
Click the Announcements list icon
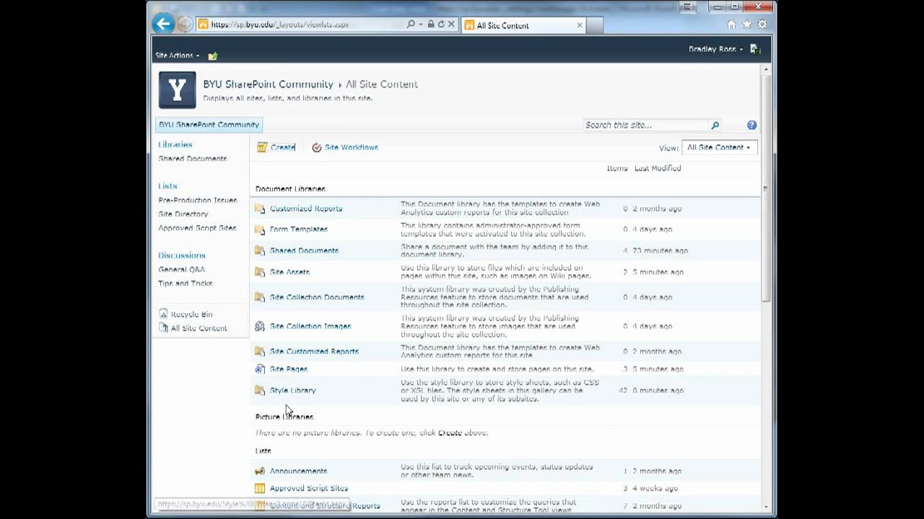(x=260, y=471)
